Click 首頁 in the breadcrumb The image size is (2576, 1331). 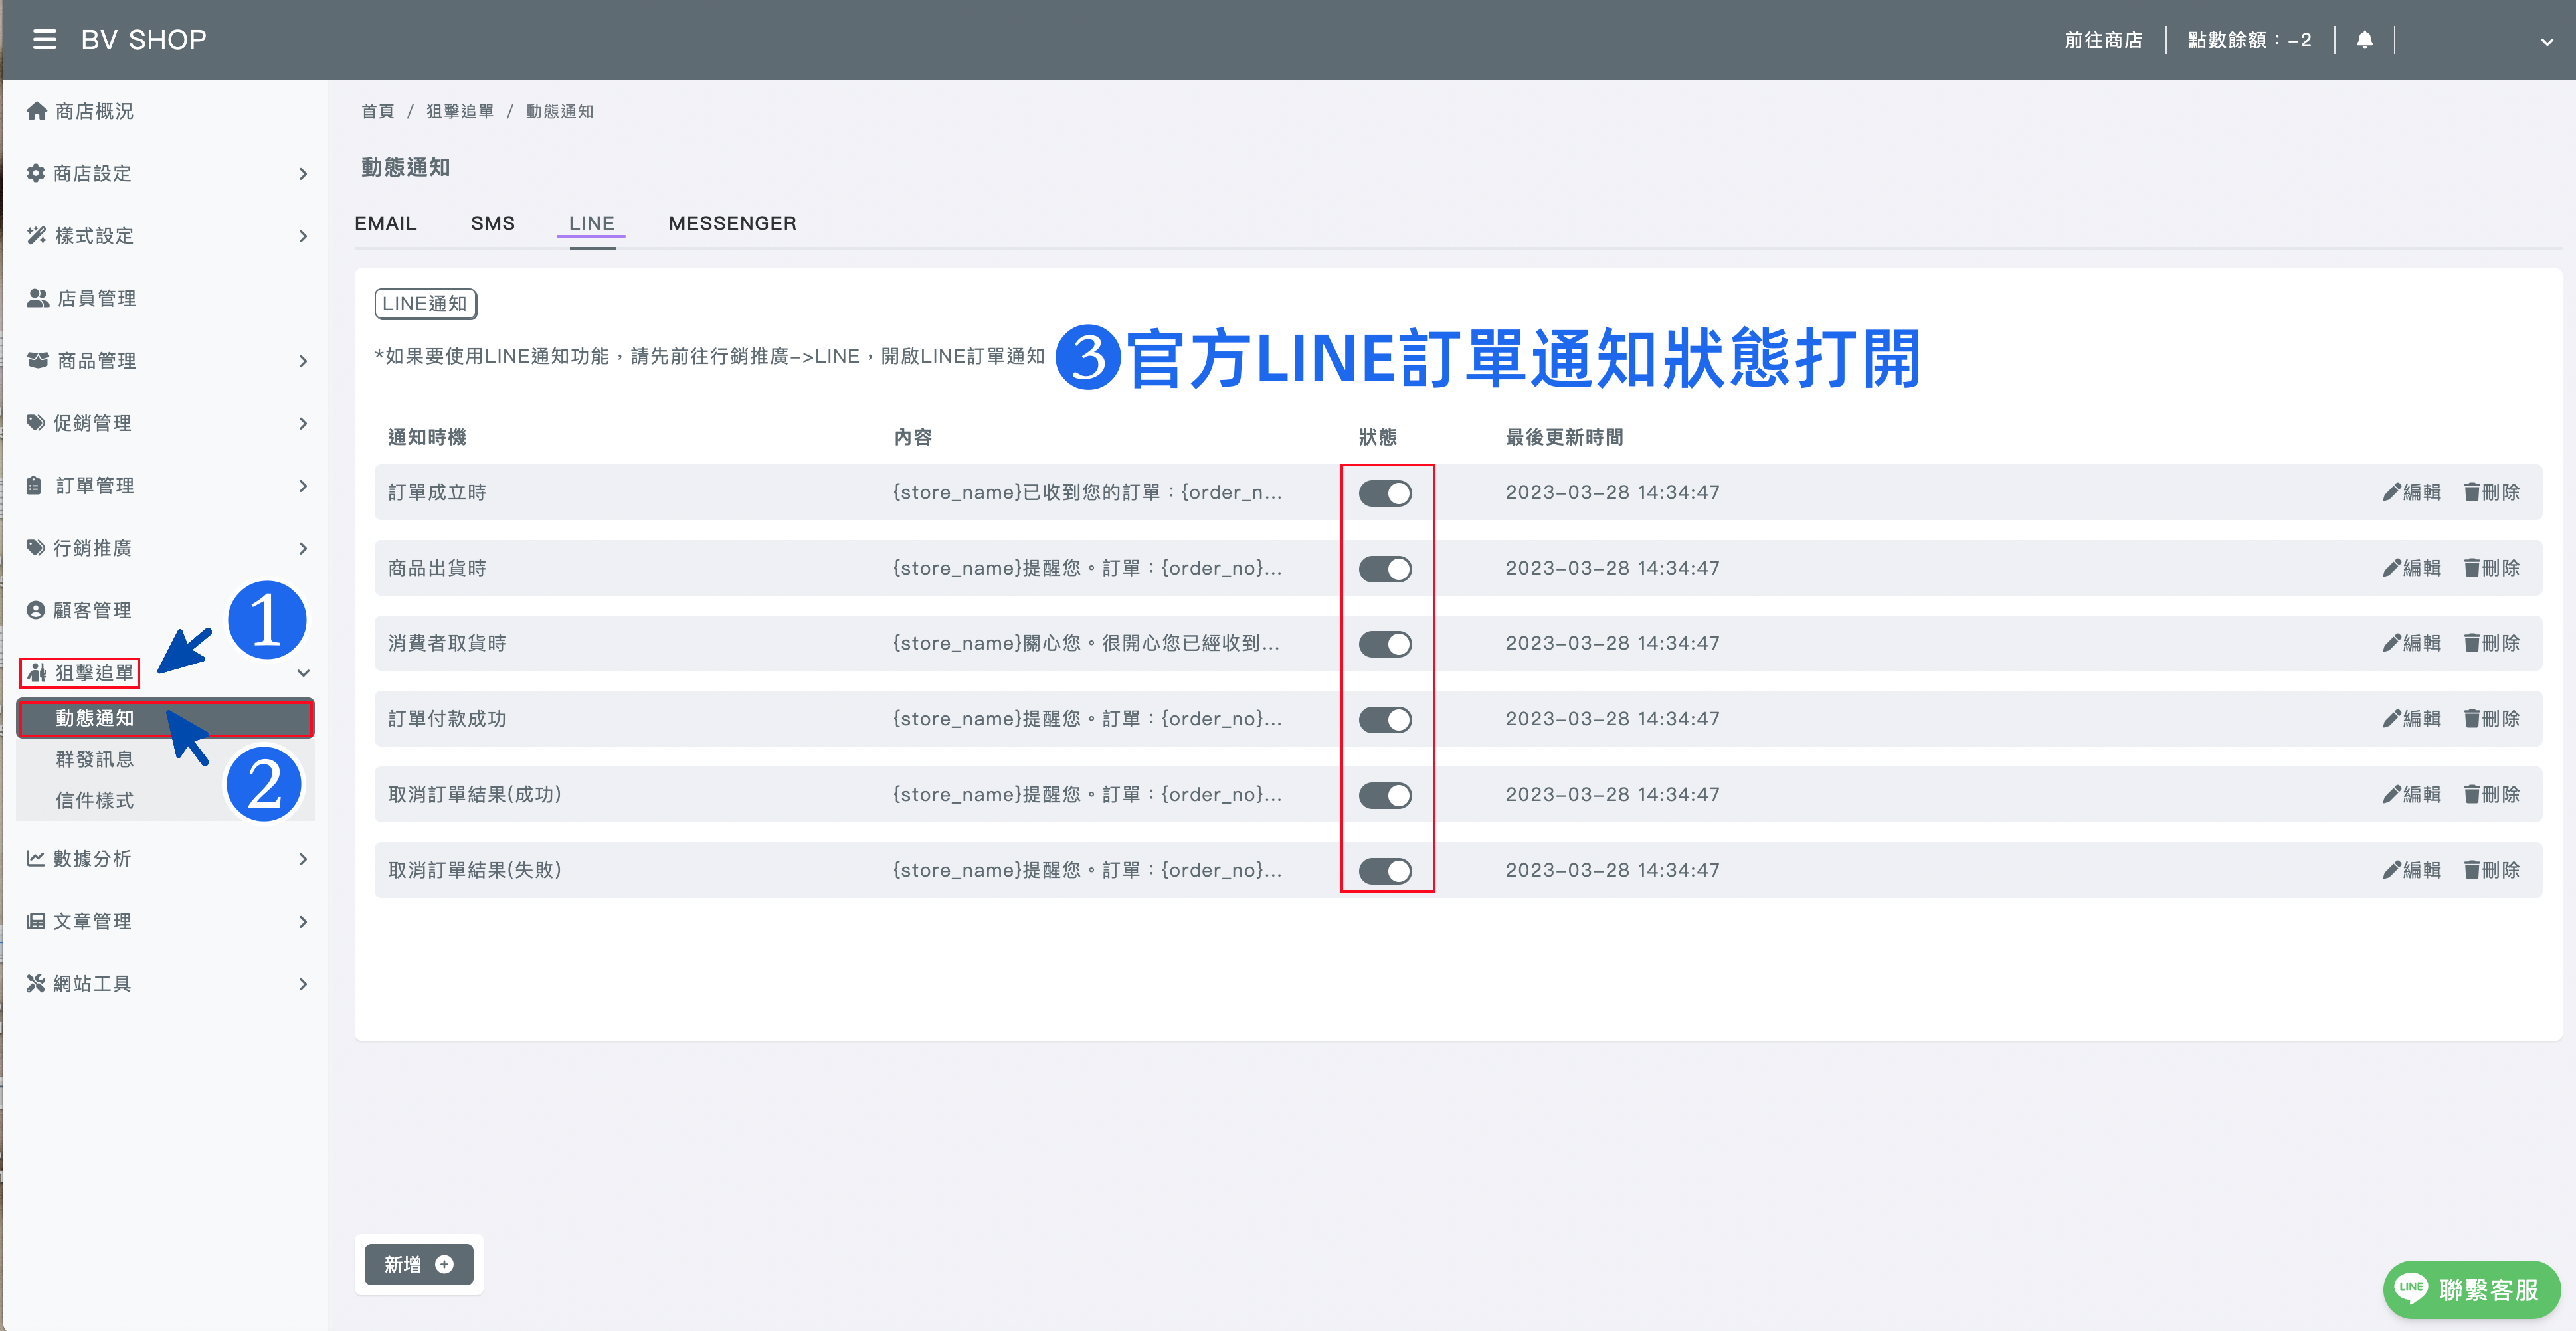pyautogui.click(x=377, y=111)
